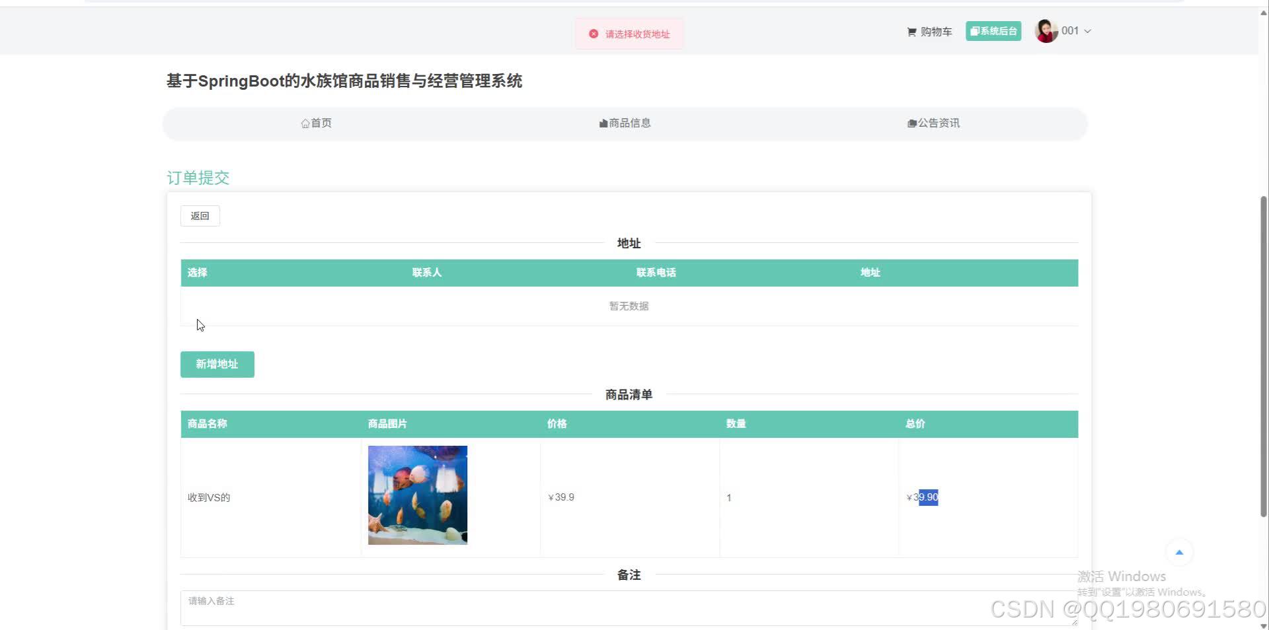
Task: Click the 备注 section title
Action: pyautogui.click(x=629, y=575)
